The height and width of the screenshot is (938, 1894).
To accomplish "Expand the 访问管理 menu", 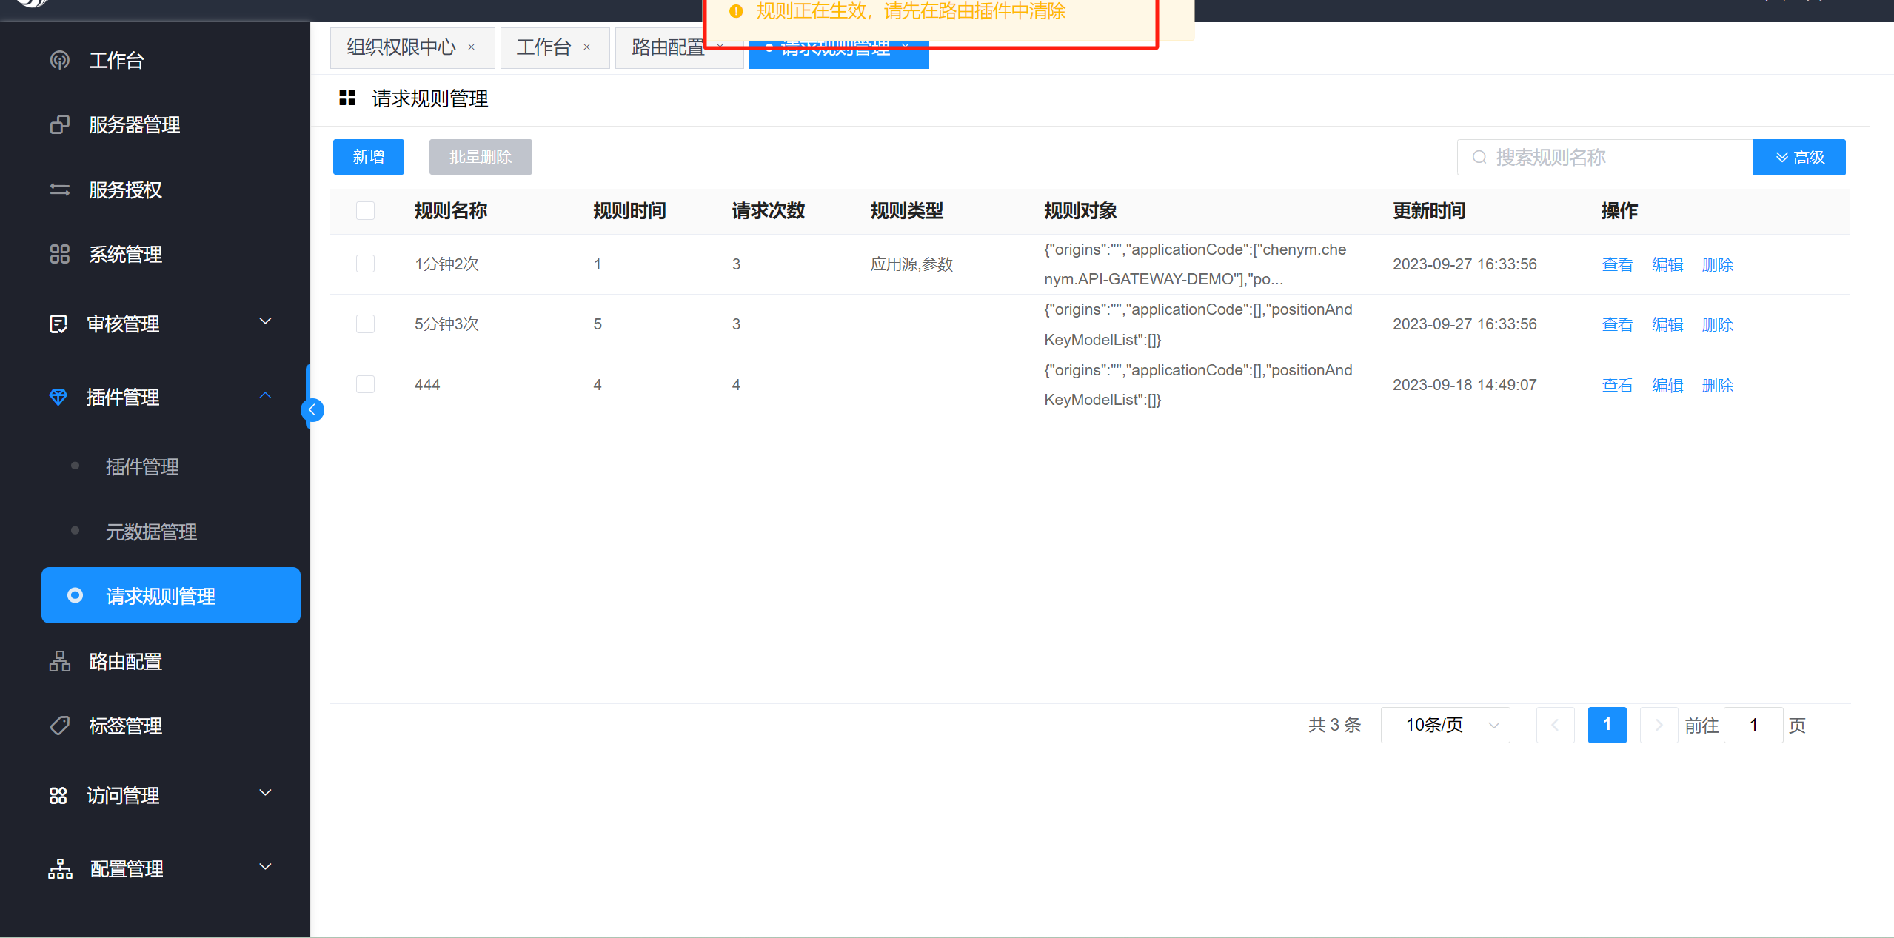I will 265,793.
